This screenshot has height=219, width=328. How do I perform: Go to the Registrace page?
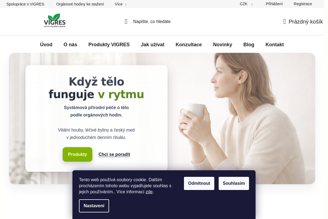coord(303,4)
